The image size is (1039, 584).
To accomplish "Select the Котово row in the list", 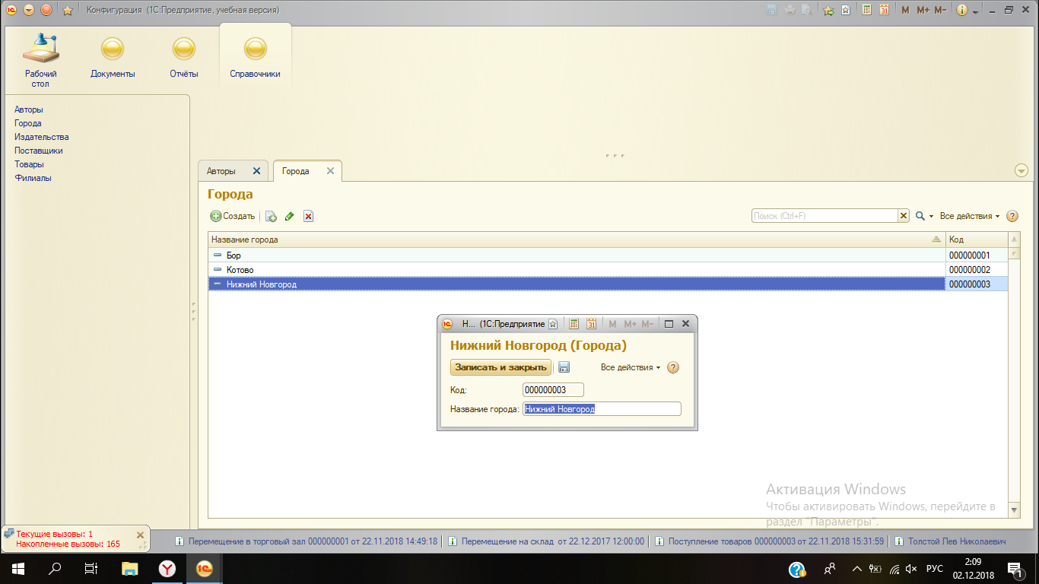I will pyautogui.click(x=240, y=270).
